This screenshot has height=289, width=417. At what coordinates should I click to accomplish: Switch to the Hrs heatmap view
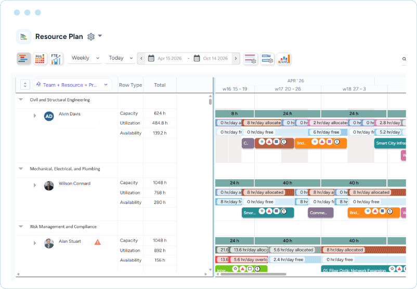[x=40, y=59]
